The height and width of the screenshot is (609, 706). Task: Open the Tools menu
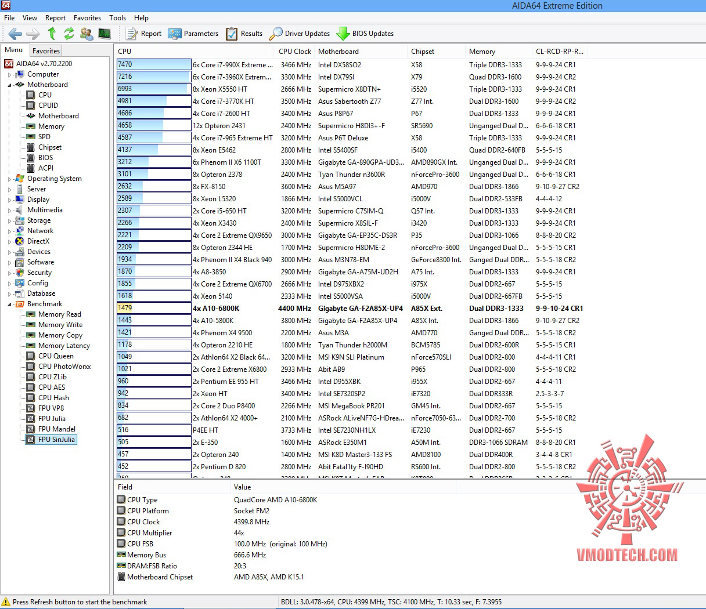[x=118, y=18]
